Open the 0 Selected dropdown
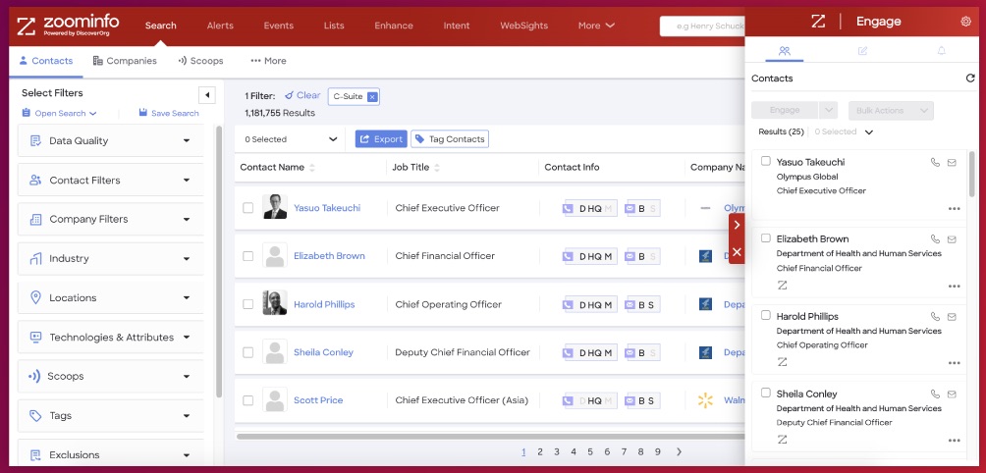The image size is (986, 473). pyautogui.click(x=291, y=139)
